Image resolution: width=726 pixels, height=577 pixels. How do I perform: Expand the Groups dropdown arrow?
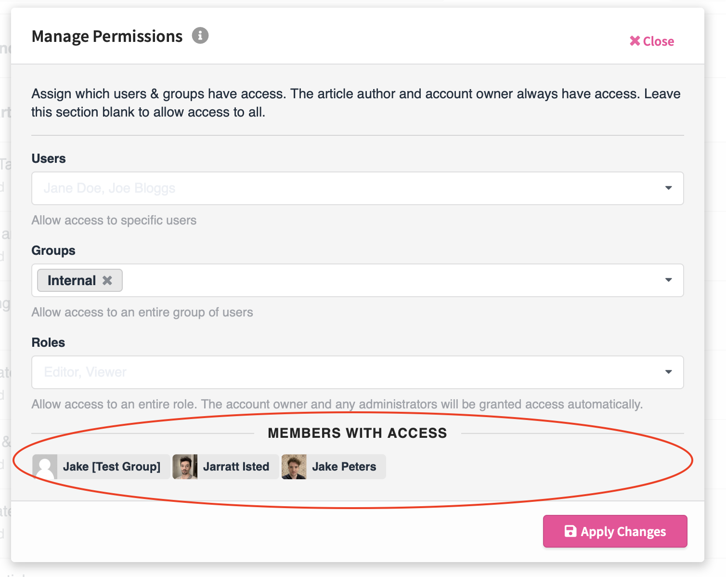[x=668, y=280]
